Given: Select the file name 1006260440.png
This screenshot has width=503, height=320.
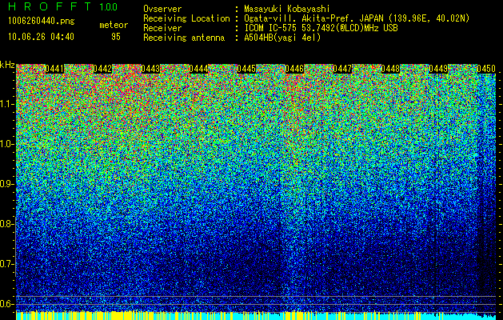Looking at the screenshot, I should [x=42, y=22].
